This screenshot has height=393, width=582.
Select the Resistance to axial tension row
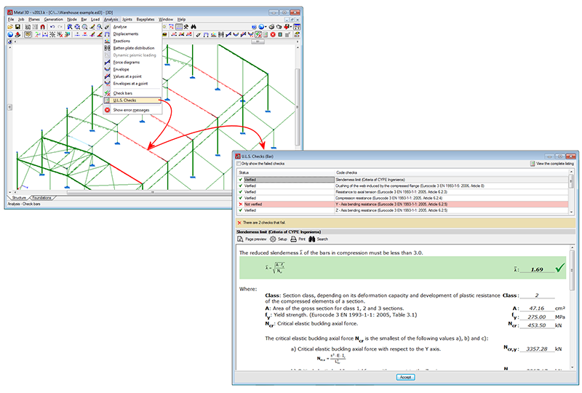click(x=403, y=192)
